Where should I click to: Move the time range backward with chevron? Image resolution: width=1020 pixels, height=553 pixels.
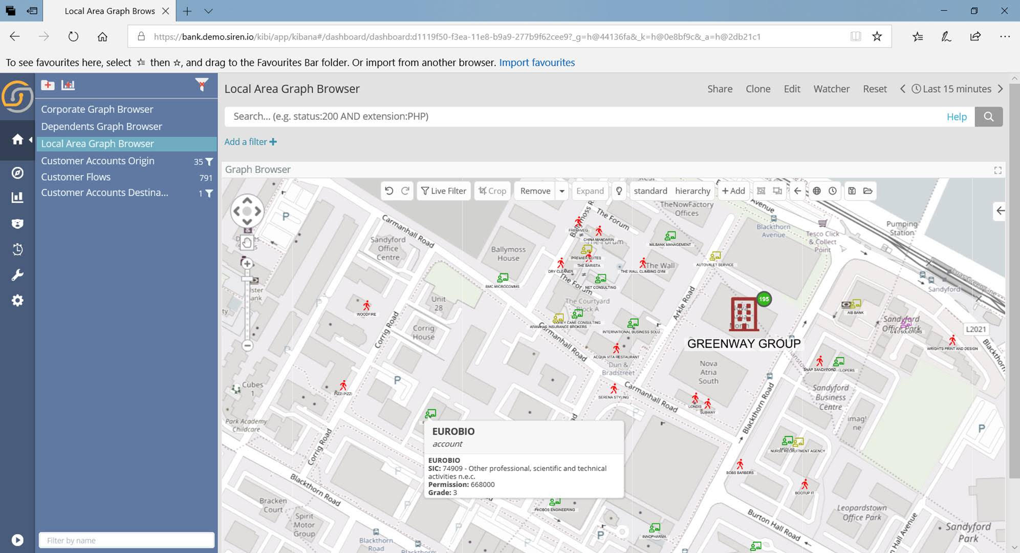903,89
